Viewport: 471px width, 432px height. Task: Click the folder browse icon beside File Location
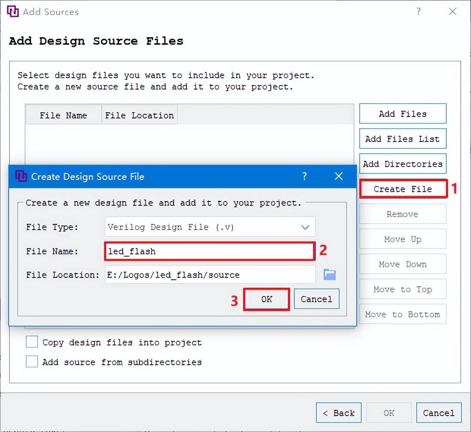click(x=329, y=274)
